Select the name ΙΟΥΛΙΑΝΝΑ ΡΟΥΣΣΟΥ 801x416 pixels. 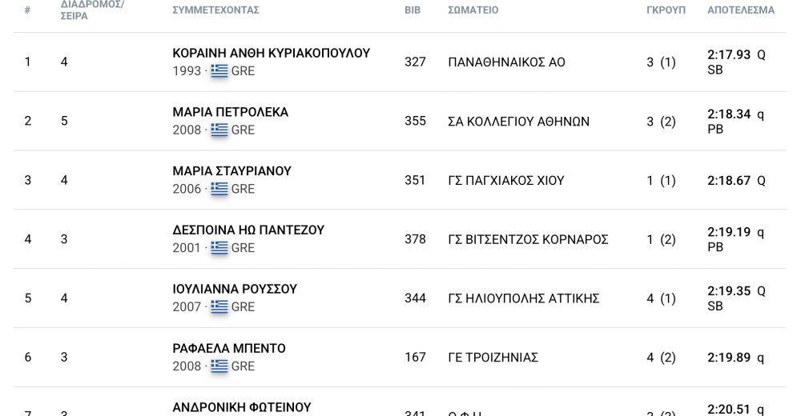(235, 289)
